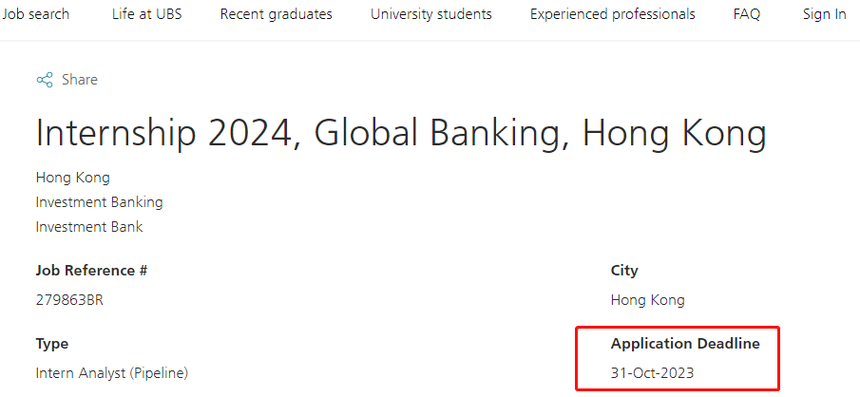Select University students in navigation
The image size is (860, 397).
(x=431, y=14)
